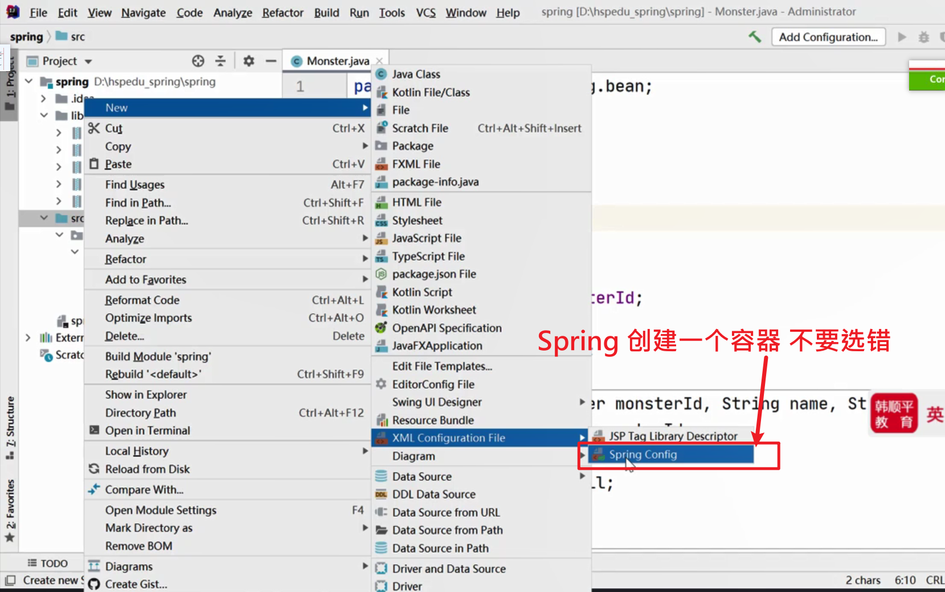Open the Tools menu
Screen dimensions: 945x592
click(x=392, y=13)
